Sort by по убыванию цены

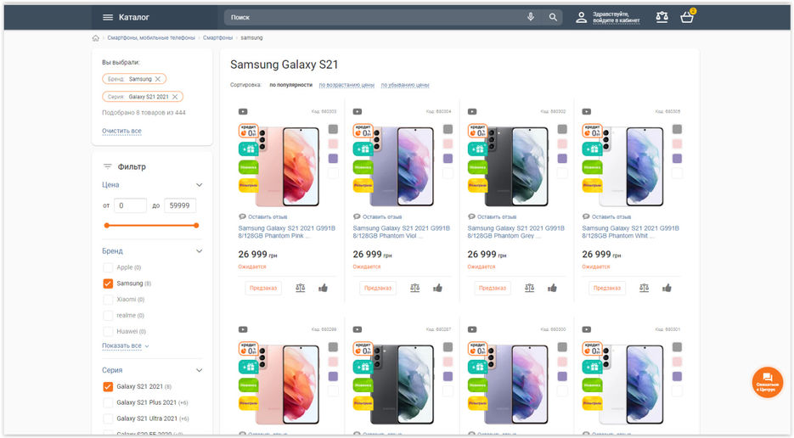pos(405,85)
